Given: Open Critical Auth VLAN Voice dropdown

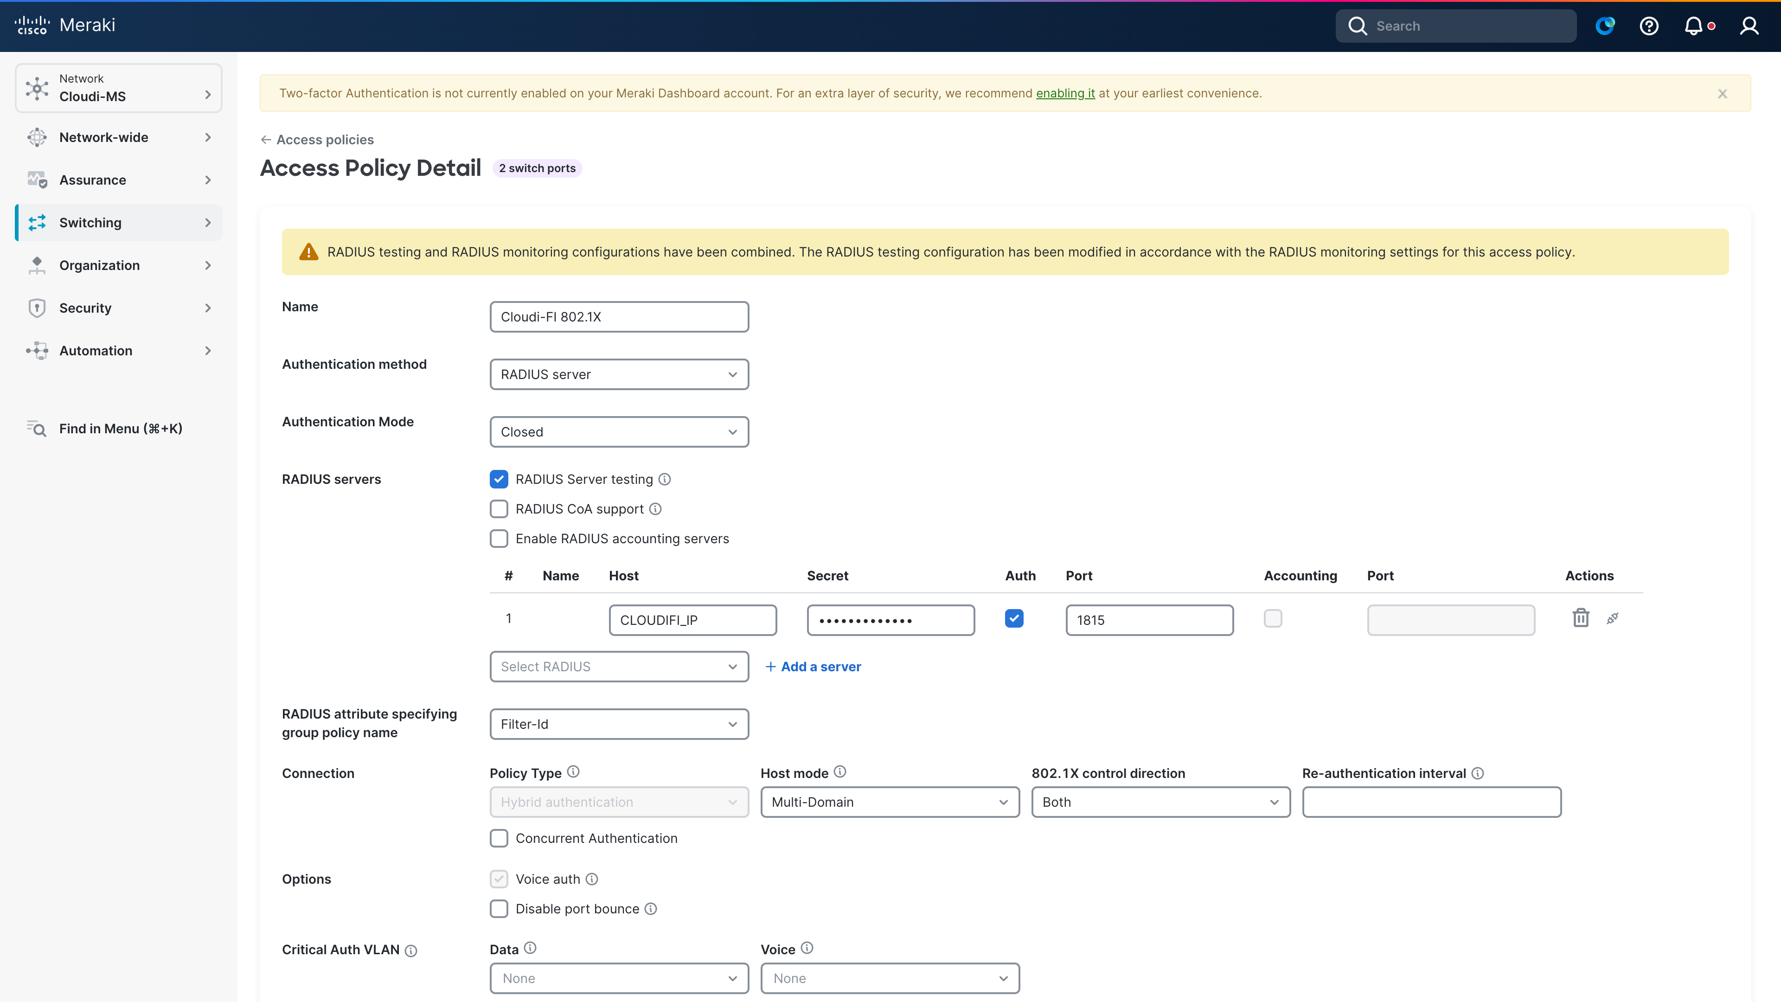Looking at the screenshot, I should [x=890, y=978].
